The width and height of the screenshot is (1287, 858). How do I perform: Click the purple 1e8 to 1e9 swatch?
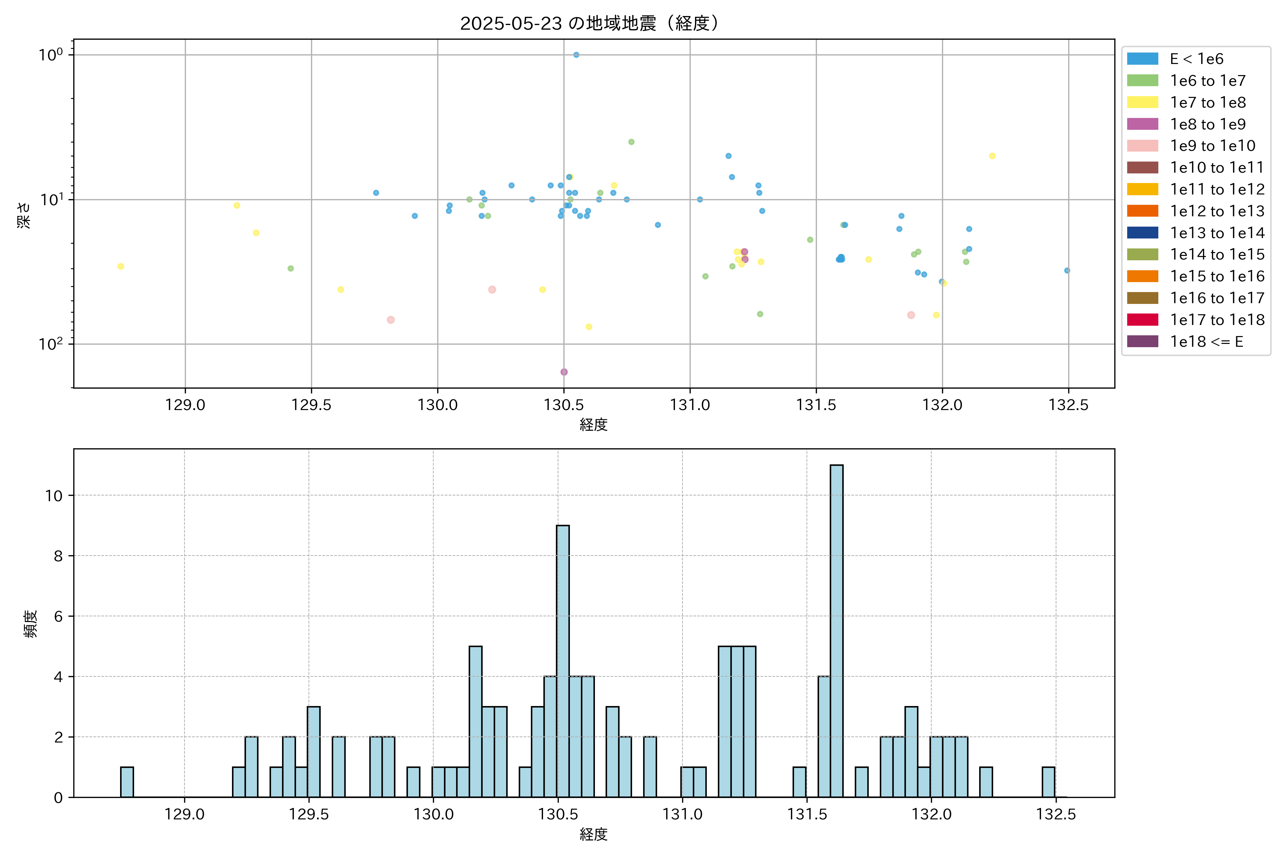(x=1142, y=124)
